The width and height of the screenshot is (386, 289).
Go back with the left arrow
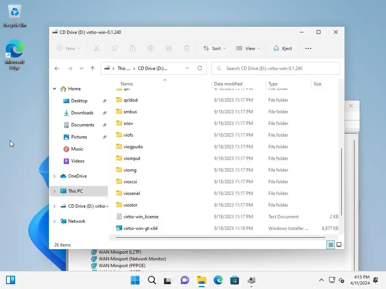click(x=57, y=68)
